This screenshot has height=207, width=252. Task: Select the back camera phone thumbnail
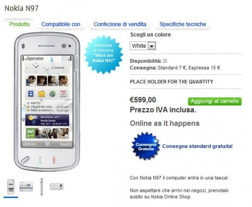(57, 187)
